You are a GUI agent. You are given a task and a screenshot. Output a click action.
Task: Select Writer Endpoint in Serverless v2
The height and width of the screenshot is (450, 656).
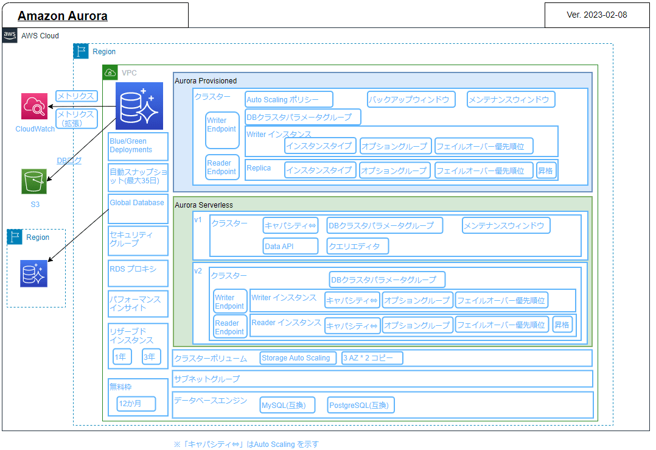click(x=230, y=301)
